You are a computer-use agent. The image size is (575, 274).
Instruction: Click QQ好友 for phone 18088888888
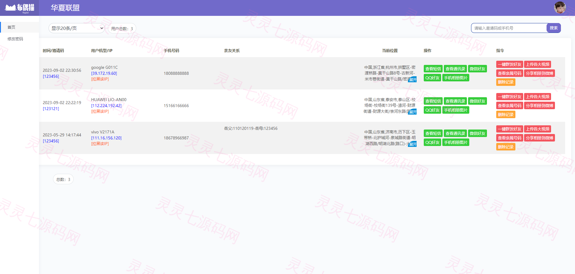(x=432, y=78)
